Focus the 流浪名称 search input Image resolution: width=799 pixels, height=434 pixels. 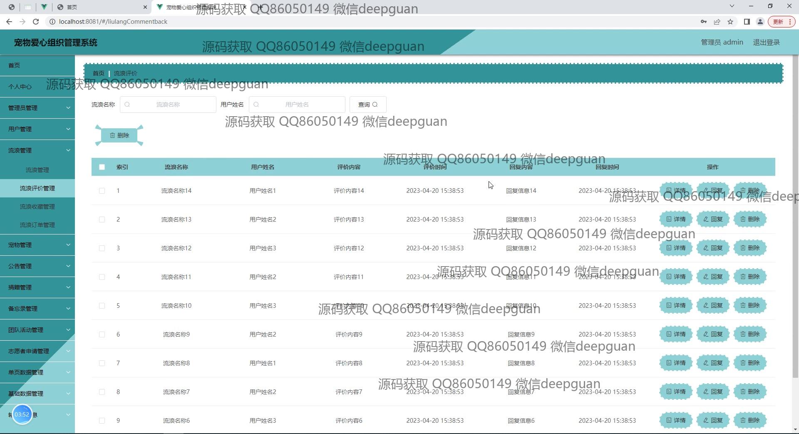(x=168, y=105)
